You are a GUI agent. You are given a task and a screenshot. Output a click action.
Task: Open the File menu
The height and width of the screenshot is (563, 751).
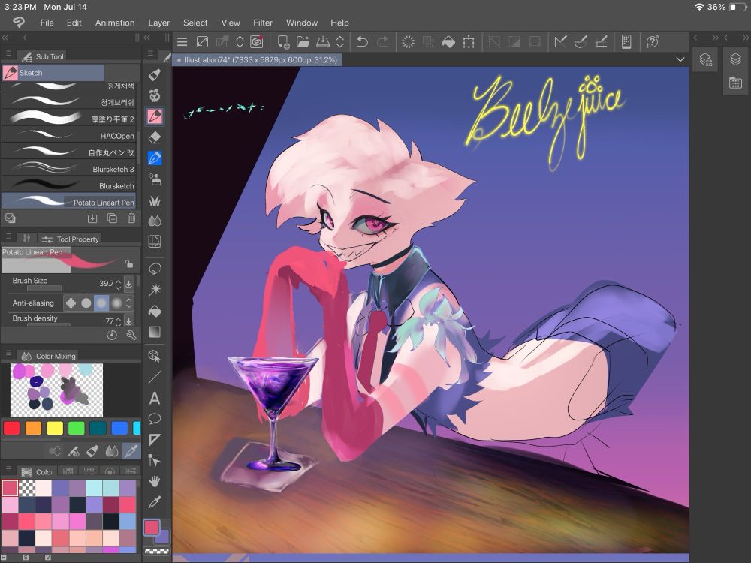coord(47,23)
